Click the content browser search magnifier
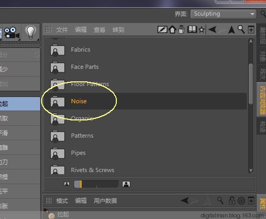Image resolution: width=266 pixels, height=219 pixels. click(241, 29)
